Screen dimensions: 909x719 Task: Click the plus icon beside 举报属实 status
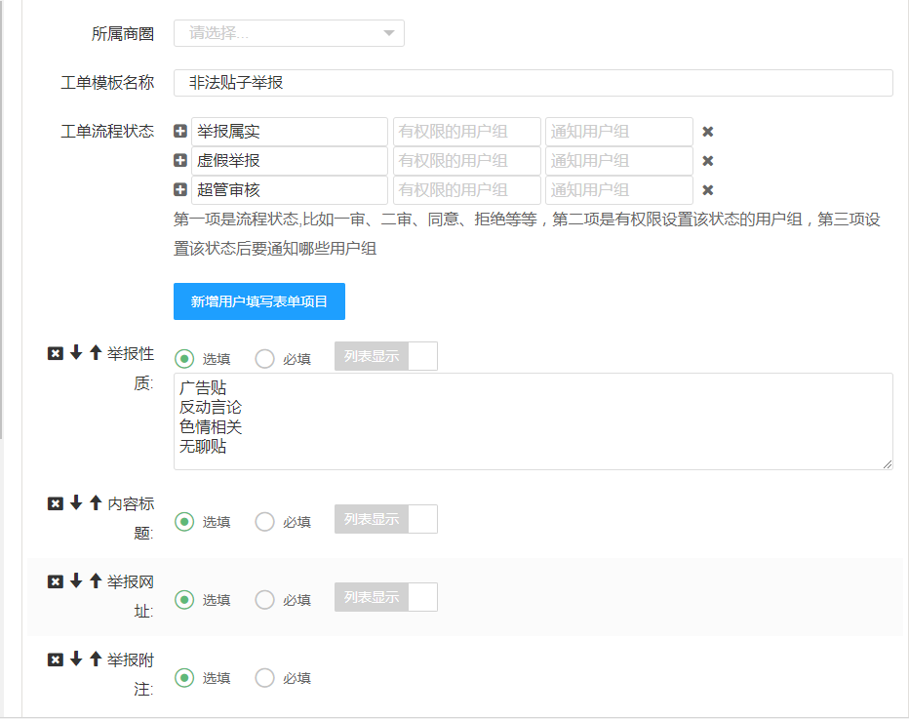coord(180,132)
